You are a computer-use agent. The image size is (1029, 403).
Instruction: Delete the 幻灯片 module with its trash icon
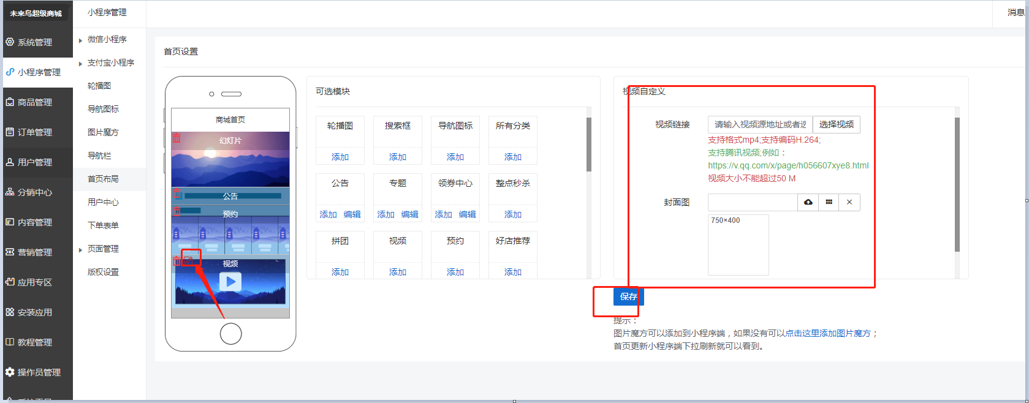coord(177,138)
